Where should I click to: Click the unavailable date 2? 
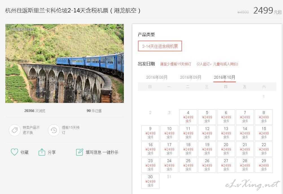pyautogui.click(x=150, y=113)
